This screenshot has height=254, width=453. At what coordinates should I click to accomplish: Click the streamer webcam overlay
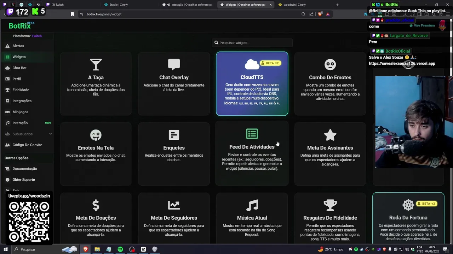[x=413, y=122]
